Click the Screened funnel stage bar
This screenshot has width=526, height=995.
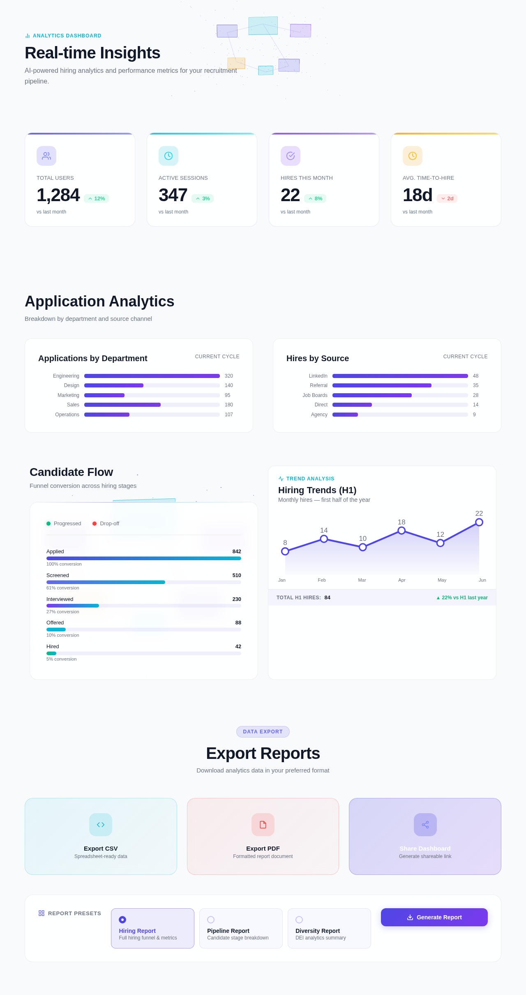(144, 582)
